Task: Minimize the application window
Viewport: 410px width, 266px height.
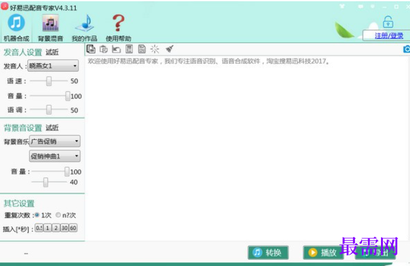Action: 384,6
